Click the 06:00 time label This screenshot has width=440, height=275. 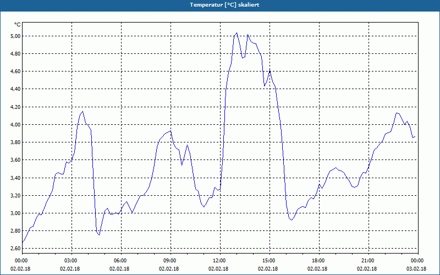tap(121, 261)
